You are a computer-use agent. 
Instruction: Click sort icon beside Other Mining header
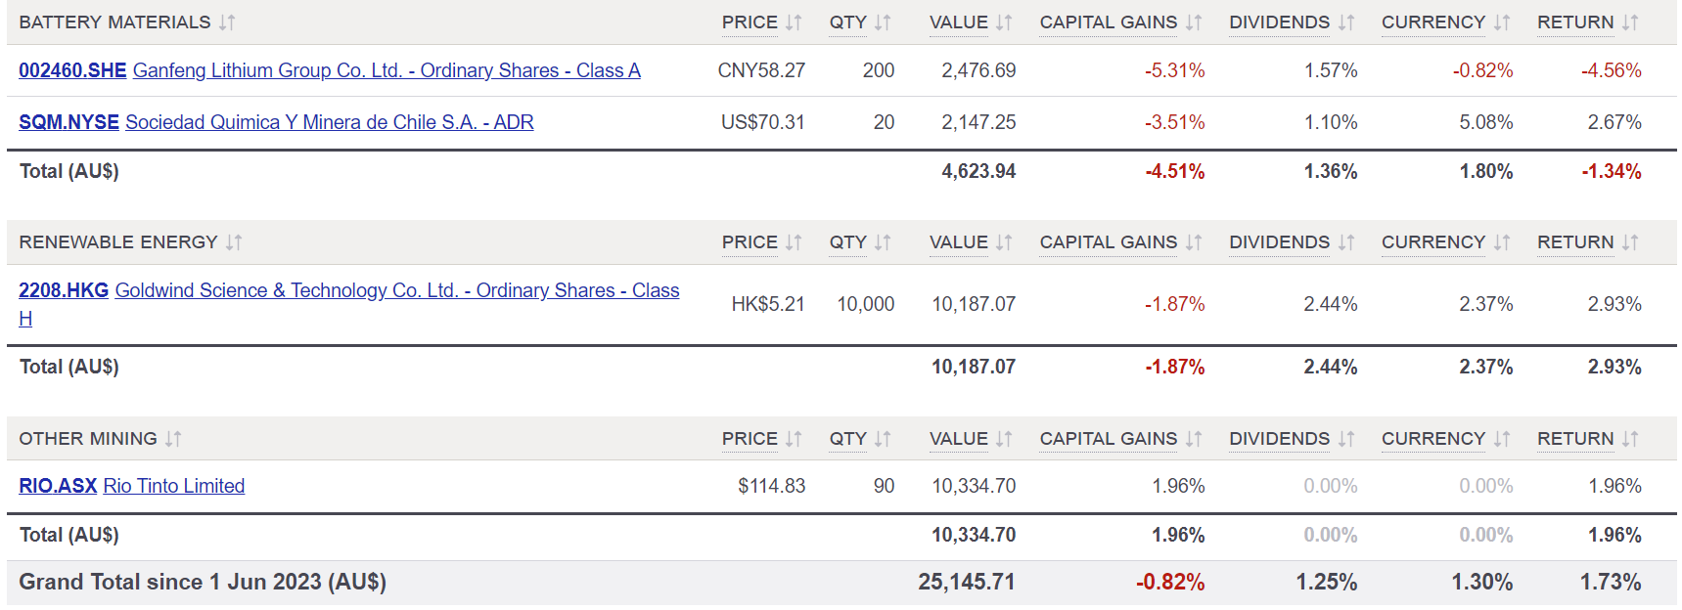tap(173, 439)
